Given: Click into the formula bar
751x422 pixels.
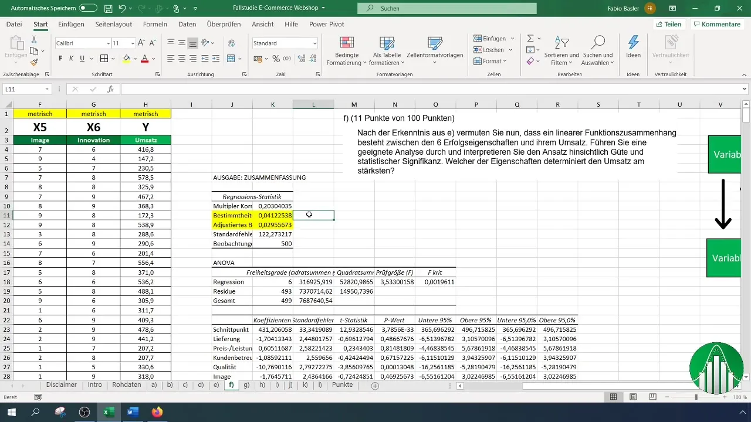Looking at the screenshot, I should [431, 89].
